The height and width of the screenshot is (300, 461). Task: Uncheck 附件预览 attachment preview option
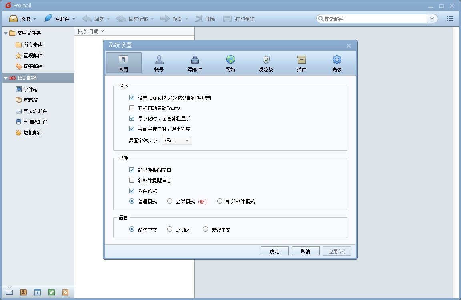point(132,191)
